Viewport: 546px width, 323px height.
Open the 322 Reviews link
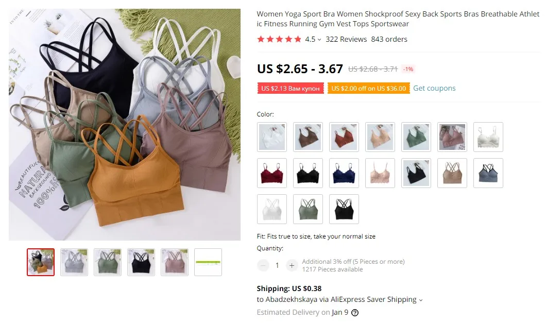(x=346, y=39)
